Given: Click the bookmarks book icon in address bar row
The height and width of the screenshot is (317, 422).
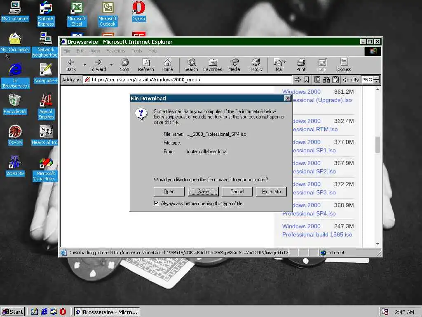Looking at the screenshot, I should tap(317, 80).
